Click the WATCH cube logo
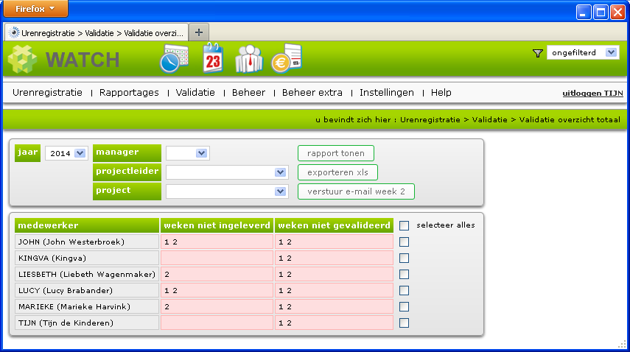 23,60
